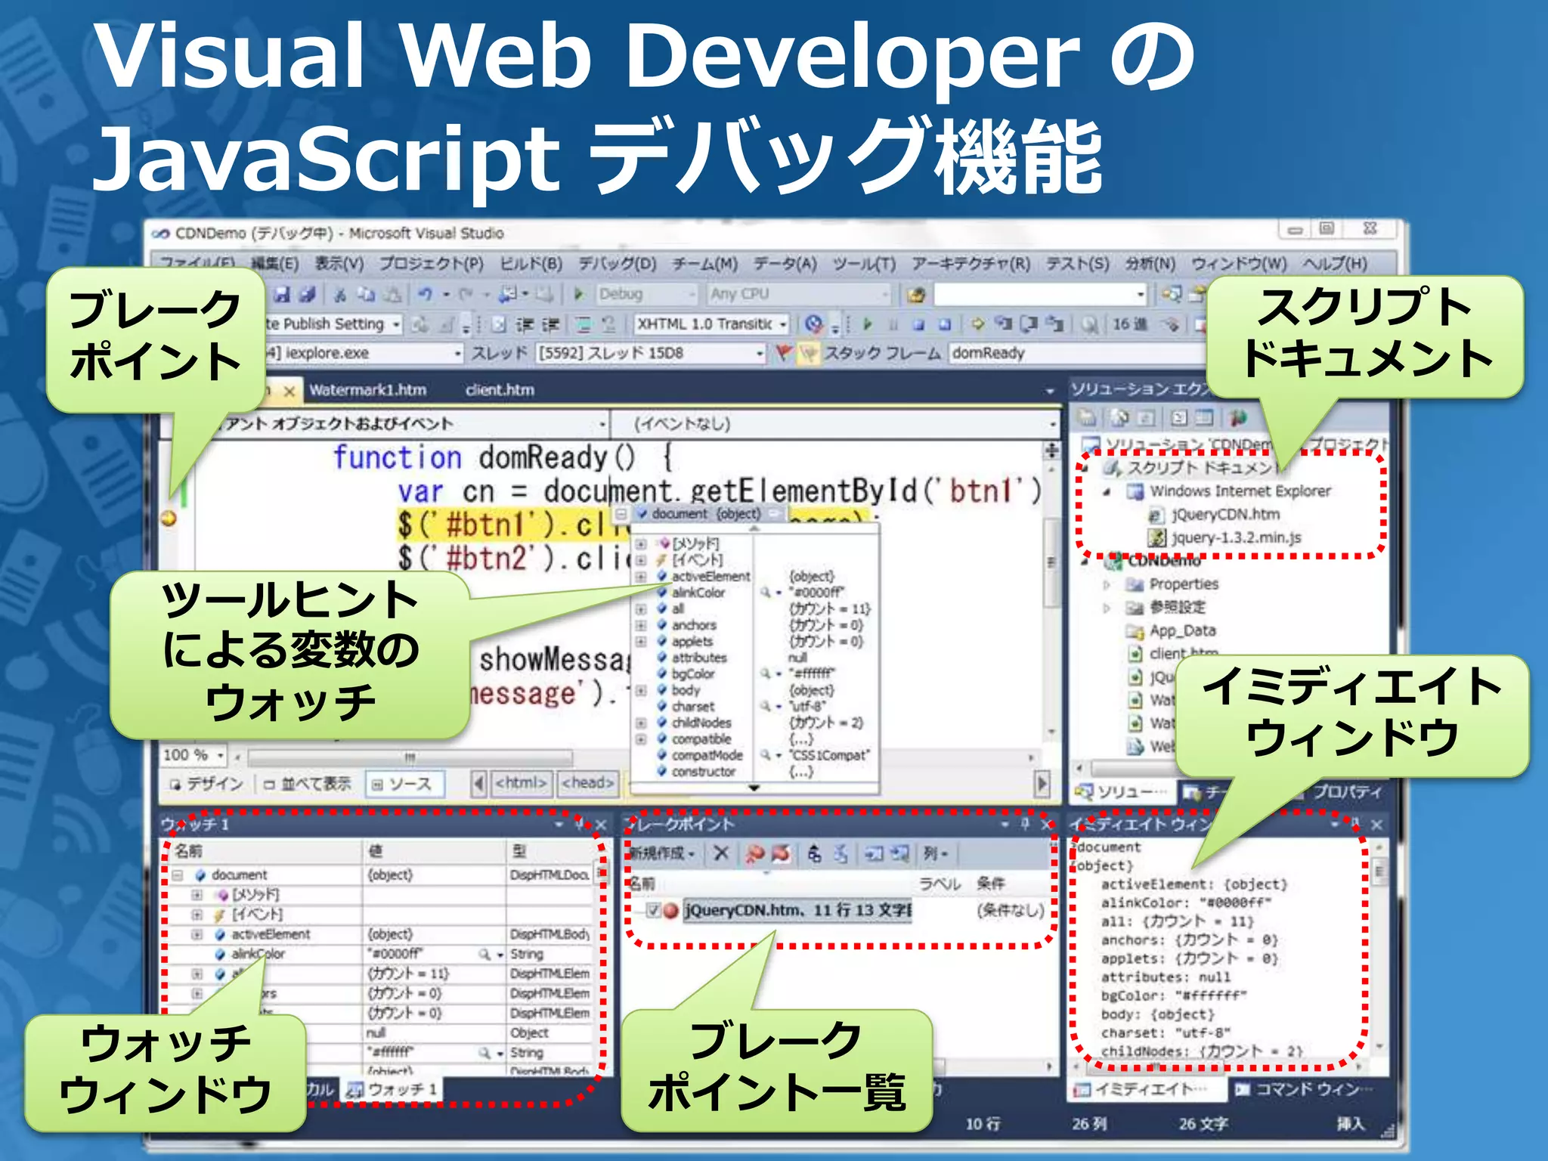
Task: Click the Copy icon in the toolbar
Action: tap(366, 294)
